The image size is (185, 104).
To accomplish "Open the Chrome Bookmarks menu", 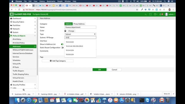I will pos(51,1).
